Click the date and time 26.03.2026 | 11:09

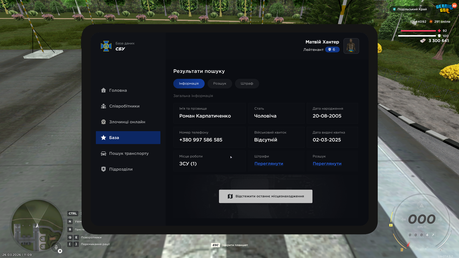pyautogui.click(x=17, y=255)
